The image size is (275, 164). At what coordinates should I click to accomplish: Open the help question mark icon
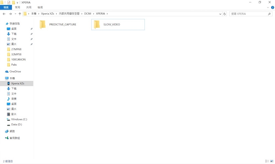click(x=273, y=7)
